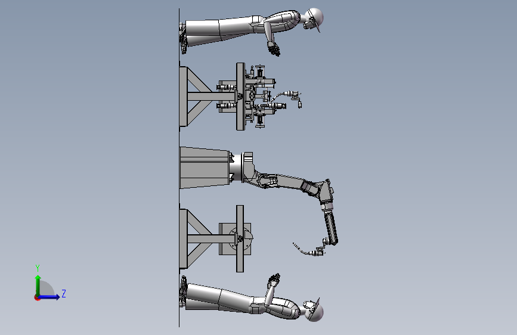Select the raised hand of the lower human figure
Screen dimensions: 517x335
pyautogui.click(x=274, y=280)
